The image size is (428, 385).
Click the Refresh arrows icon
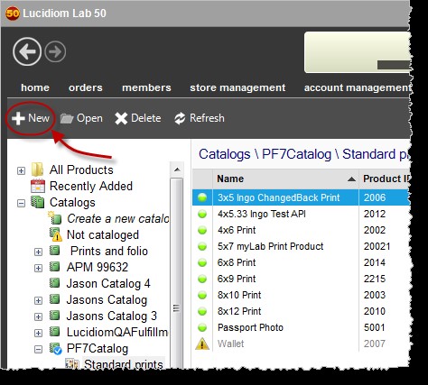pos(180,118)
